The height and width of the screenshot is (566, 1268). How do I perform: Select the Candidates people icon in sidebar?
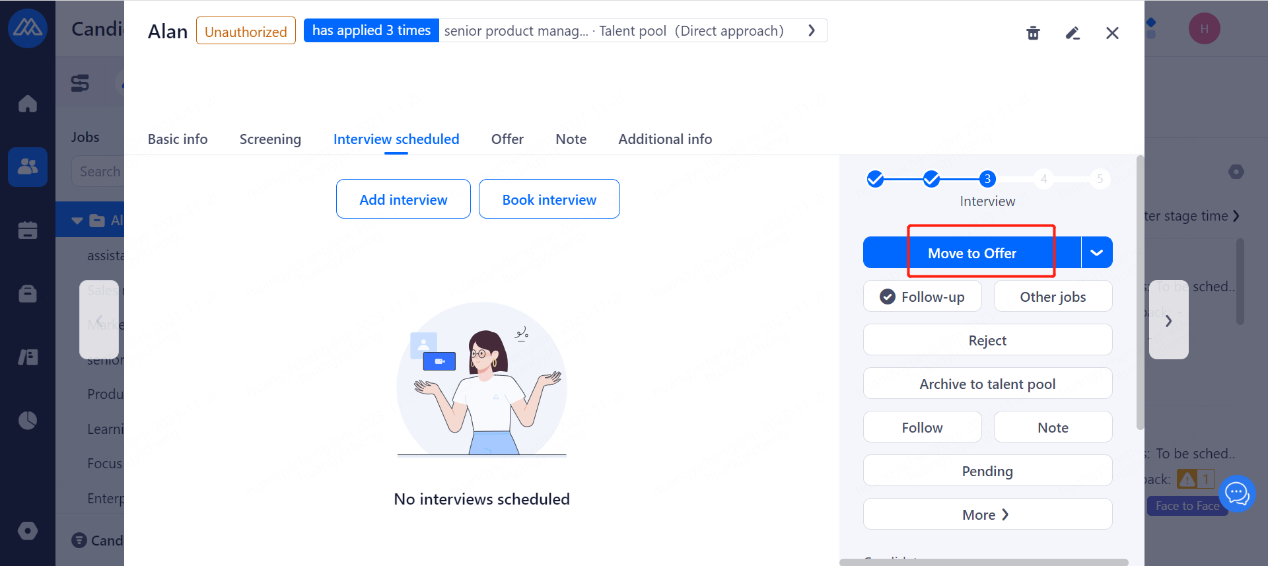point(28,166)
